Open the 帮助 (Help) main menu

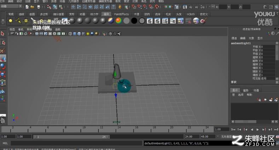[161, 1]
